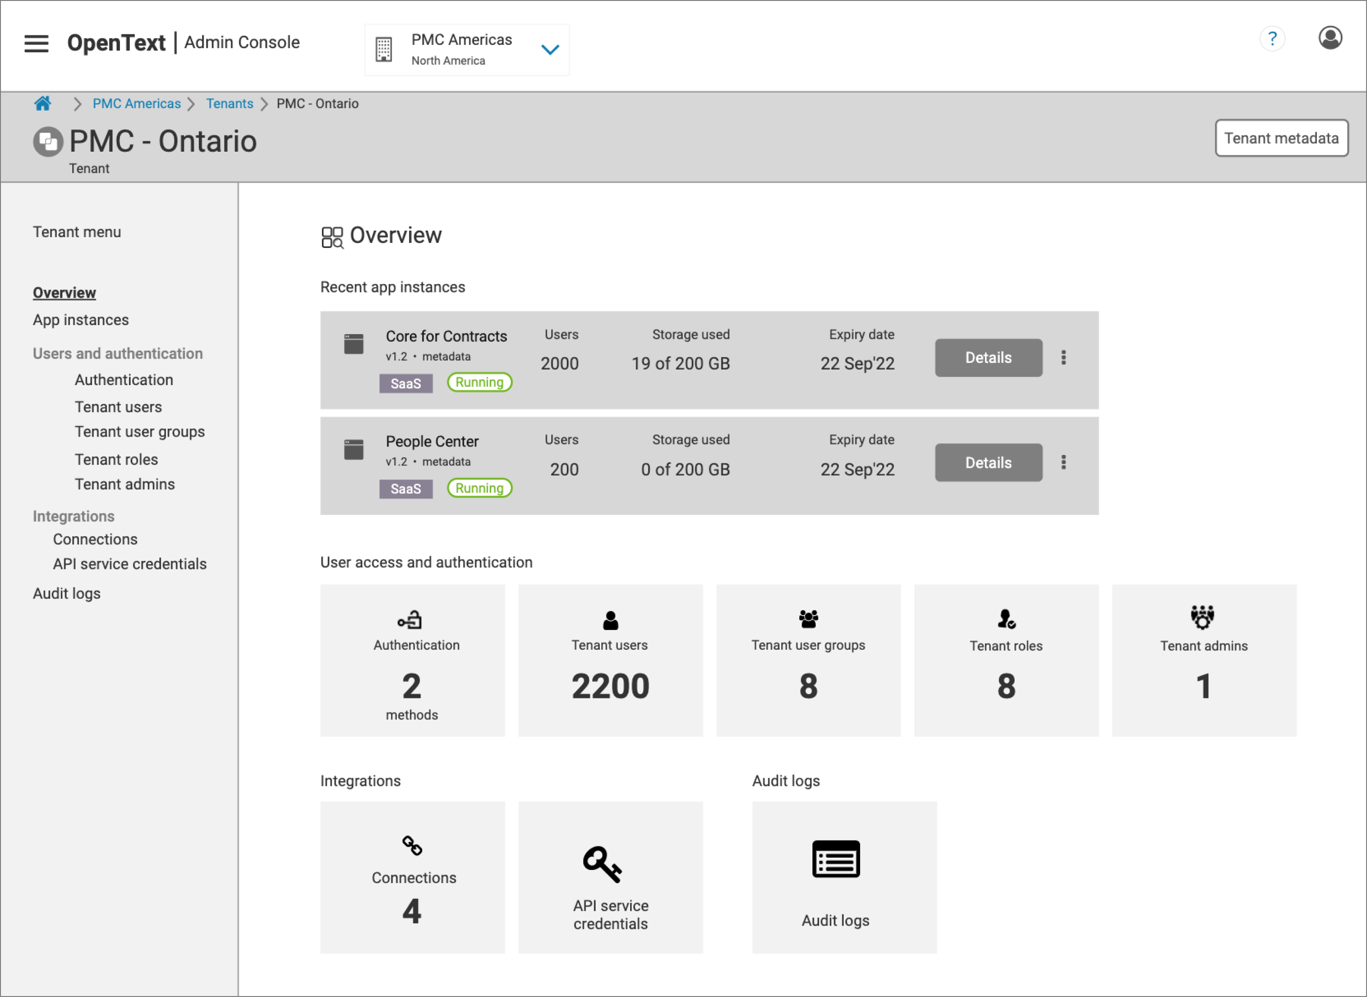
Task: Click the PMC - Ontario tenant icon
Action: coord(48,142)
